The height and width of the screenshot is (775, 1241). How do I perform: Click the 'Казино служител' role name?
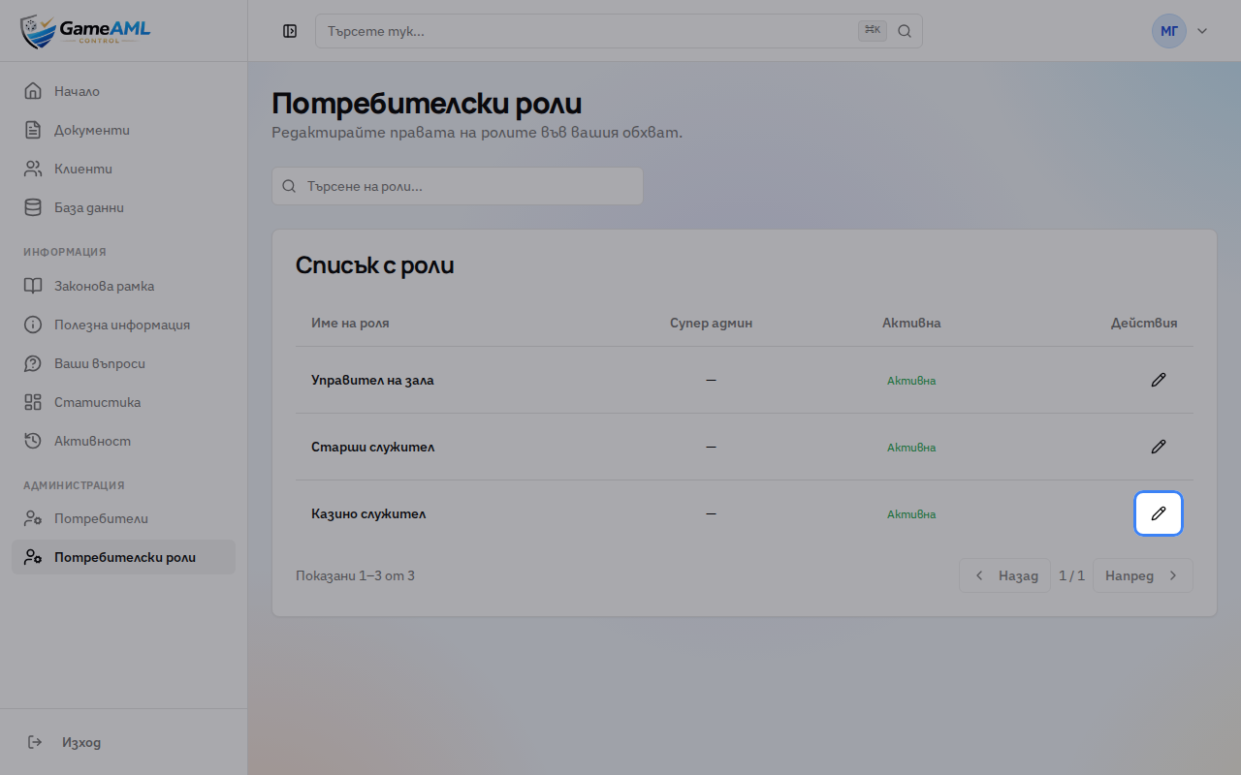(368, 513)
